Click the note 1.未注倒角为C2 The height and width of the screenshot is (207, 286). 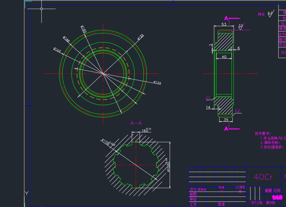[273, 138]
